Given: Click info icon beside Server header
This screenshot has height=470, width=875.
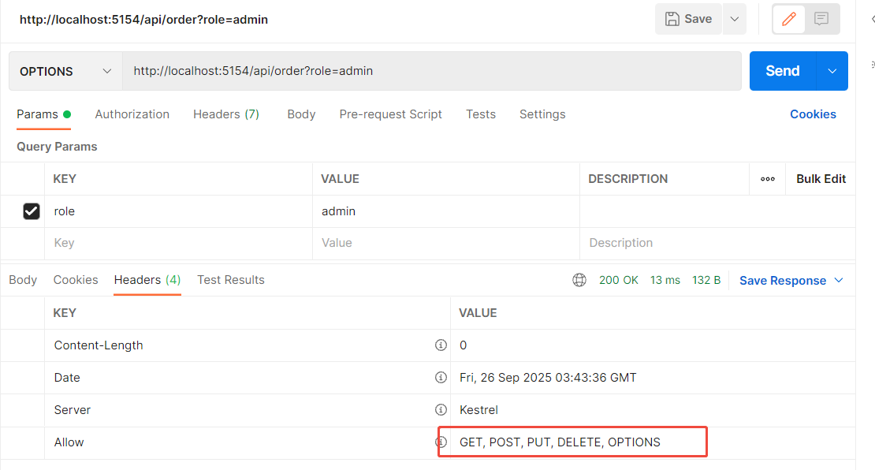Looking at the screenshot, I should coord(441,410).
